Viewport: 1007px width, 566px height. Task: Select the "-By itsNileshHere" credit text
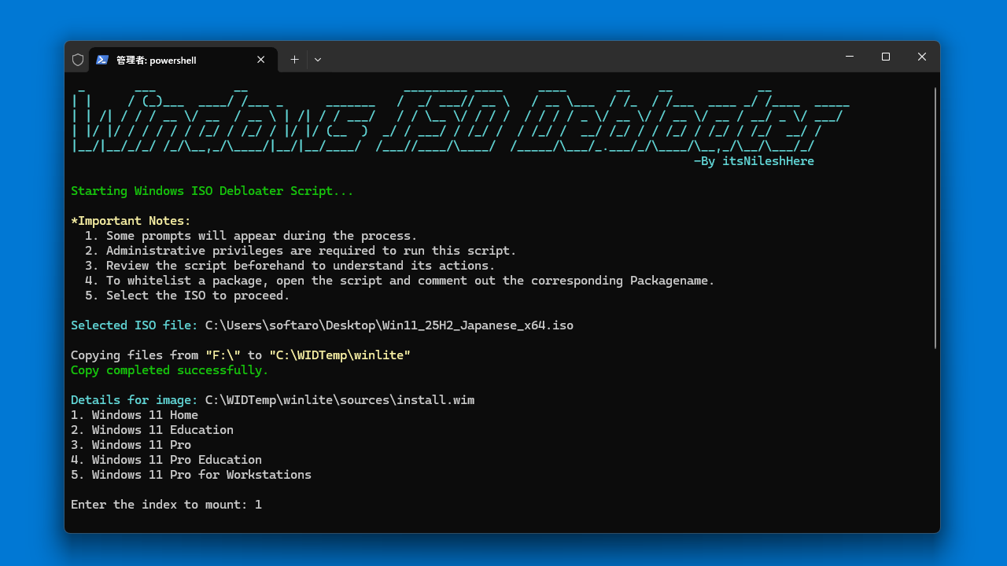(x=752, y=160)
